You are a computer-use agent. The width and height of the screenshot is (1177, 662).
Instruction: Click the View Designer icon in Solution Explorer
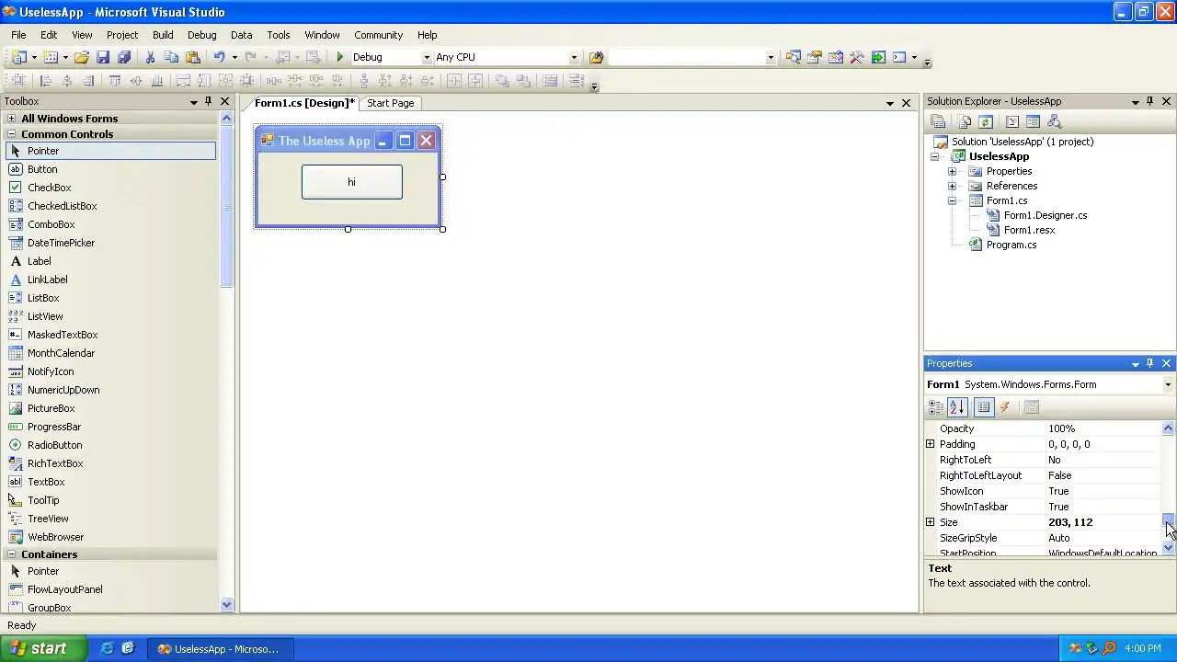(1033, 121)
